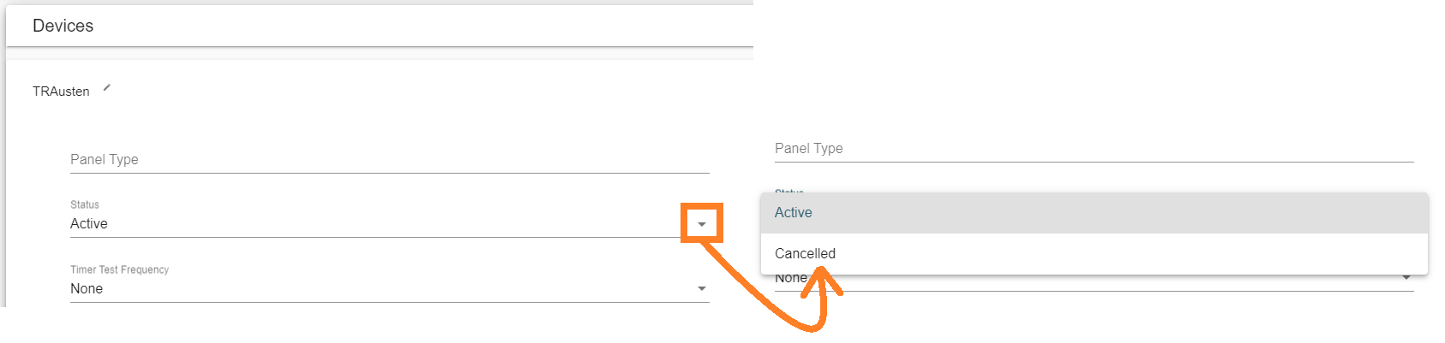Click the None value under Timer Test Frequency
The width and height of the screenshot is (1445, 343).
[87, 289]
